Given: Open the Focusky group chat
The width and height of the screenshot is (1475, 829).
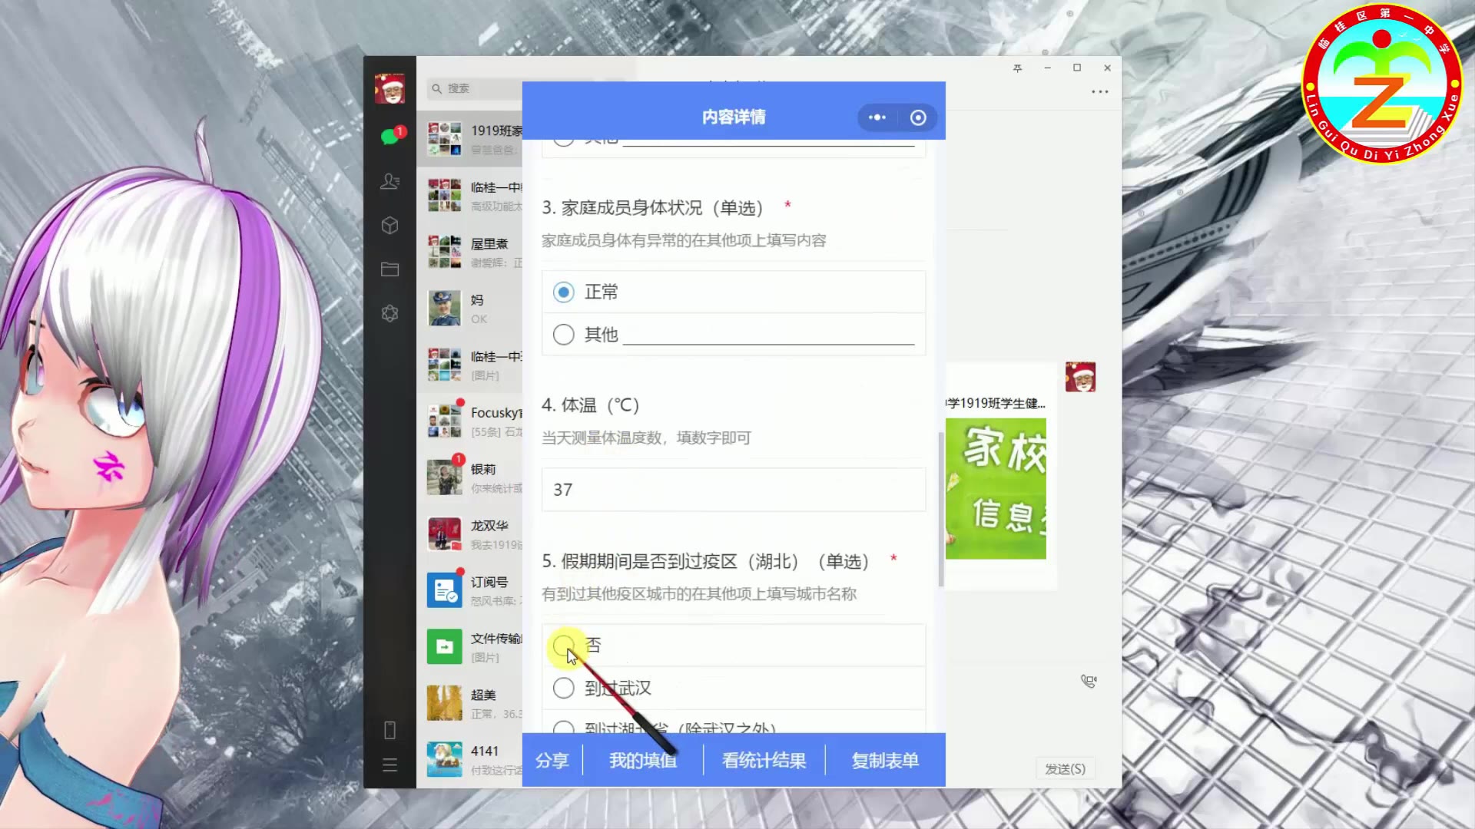Looking at the screenshot, I should 469,421.
